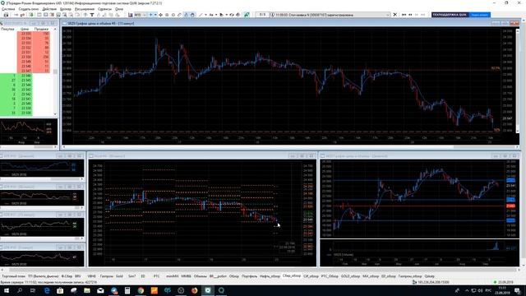This screenshot has height=296, width=526.
Task: Open the Создать окно menu
Action: click(x=28, y=9)
